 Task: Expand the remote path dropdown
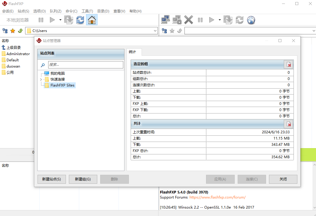pos(314,31)
